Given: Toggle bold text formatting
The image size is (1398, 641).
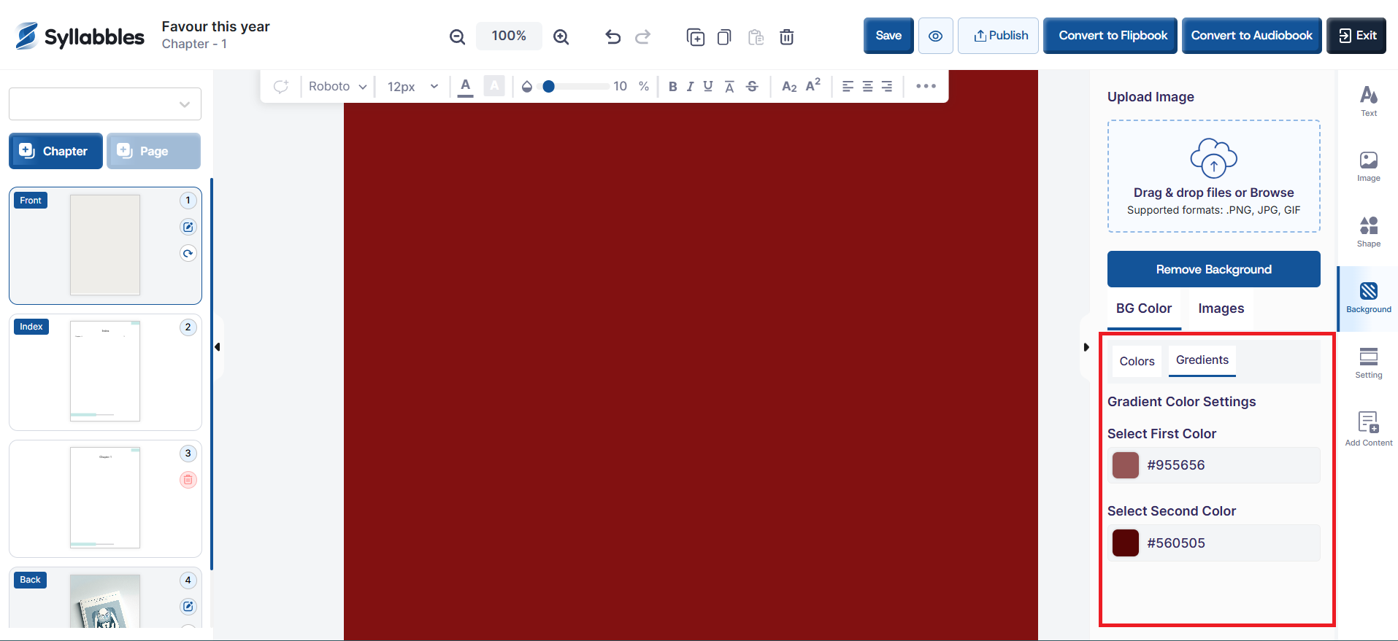Looking at the screenshot, I should pyautogui.click(x=672, y=87).
